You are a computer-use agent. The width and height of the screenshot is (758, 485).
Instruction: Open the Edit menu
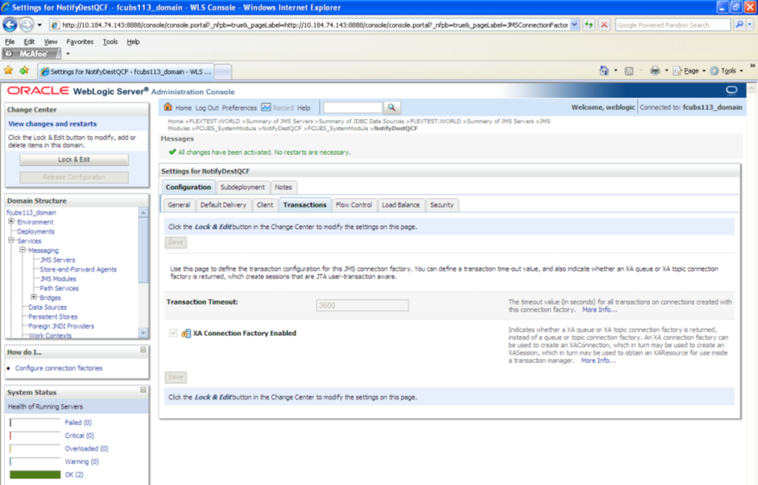point(29,41)
